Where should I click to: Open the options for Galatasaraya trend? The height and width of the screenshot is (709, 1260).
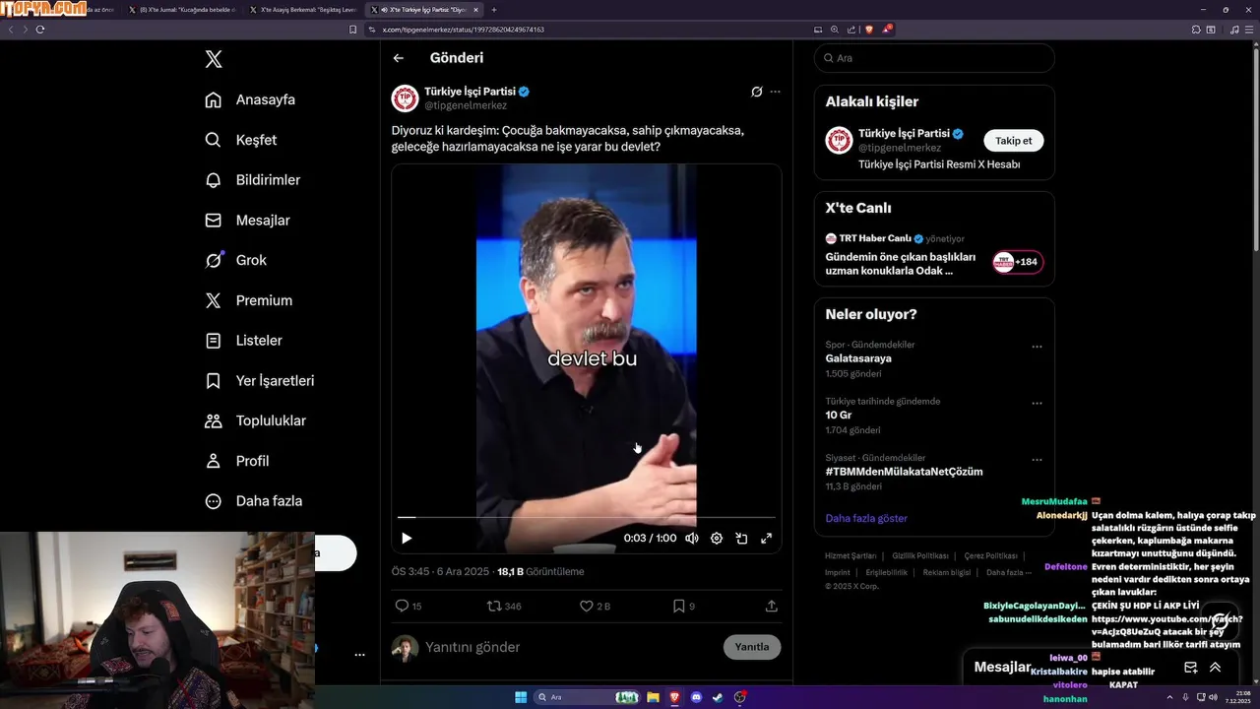tap(1037, 347)
